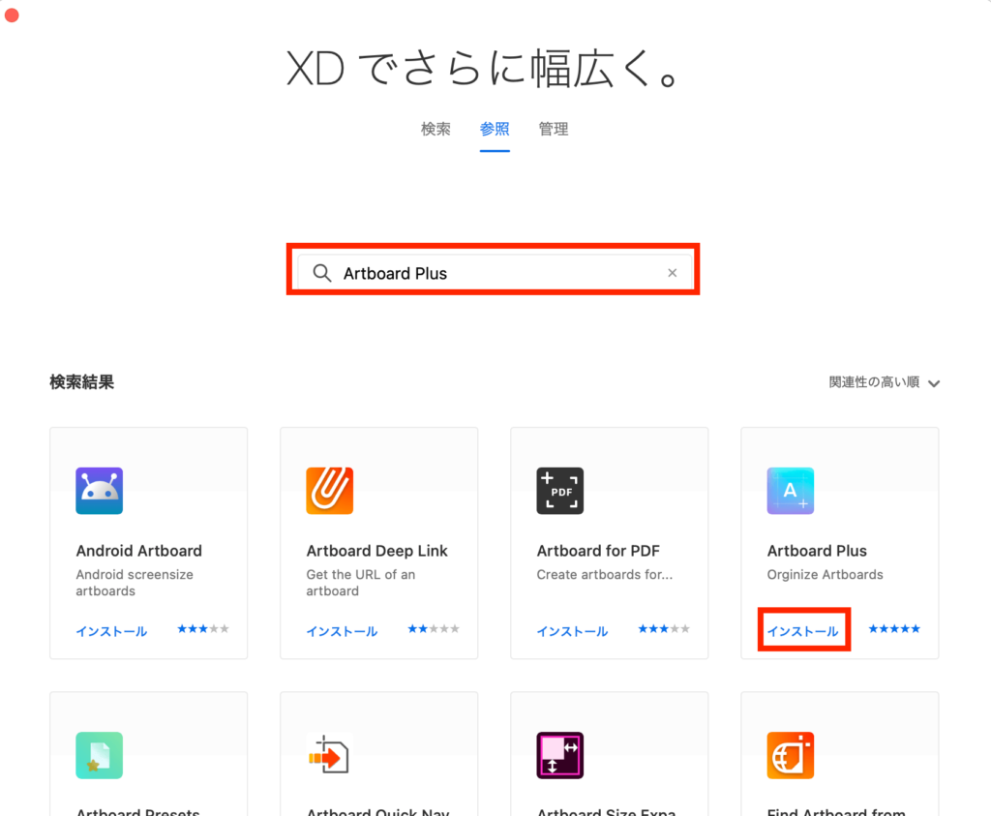Open the Artboard Presets plugin icon
Viewport: 991px width, 816px height.
pos(100,755)
